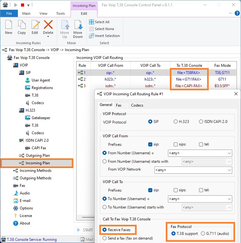Screen dimensions: 241x243
Task: Switch to the Main ribbon tab
Action: [26, 13]
